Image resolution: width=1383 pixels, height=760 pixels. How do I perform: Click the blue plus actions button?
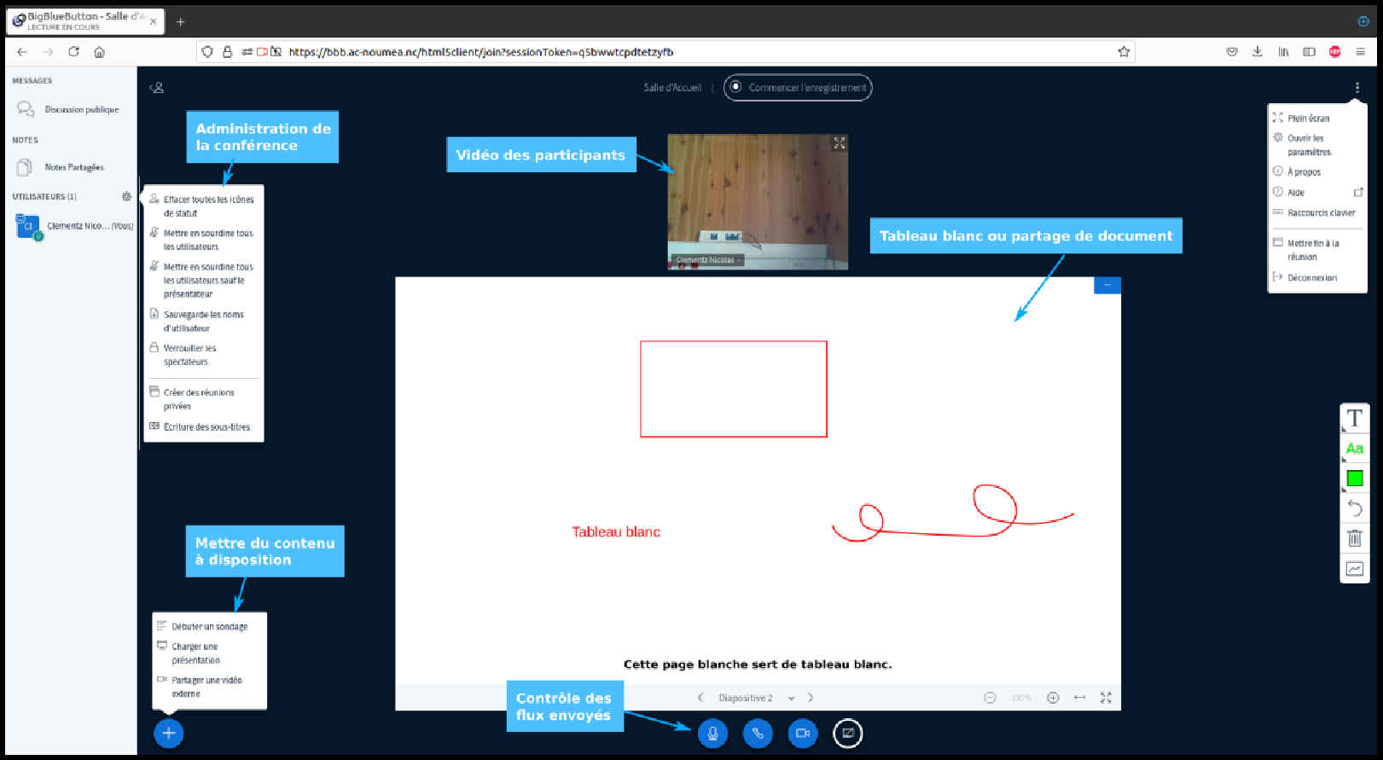pos(169,733)
